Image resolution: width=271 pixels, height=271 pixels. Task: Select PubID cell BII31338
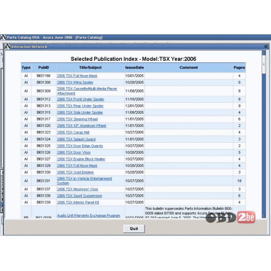pos(43,196)
